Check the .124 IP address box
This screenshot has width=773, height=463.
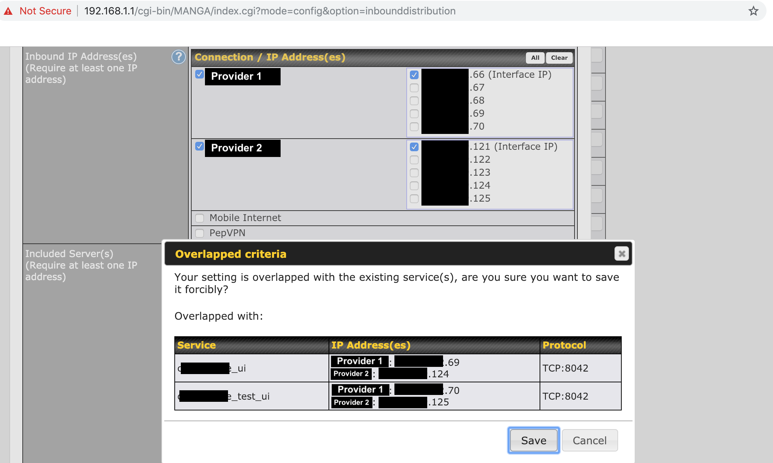[x=414, y=186]
